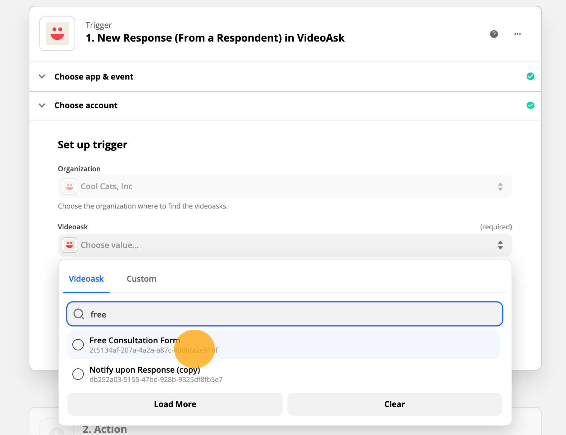Image resolution: width=566 pixels, height=435 pixels.
Task: Click the 2. Action step heading
Action: coord(105,429)
